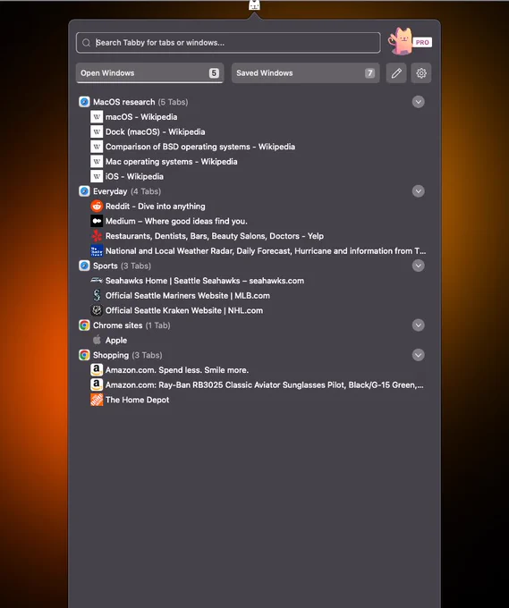This screenshot has height=608, width=509.
Task: Switch to the Open Windows tab
Action: pos(149,73)
